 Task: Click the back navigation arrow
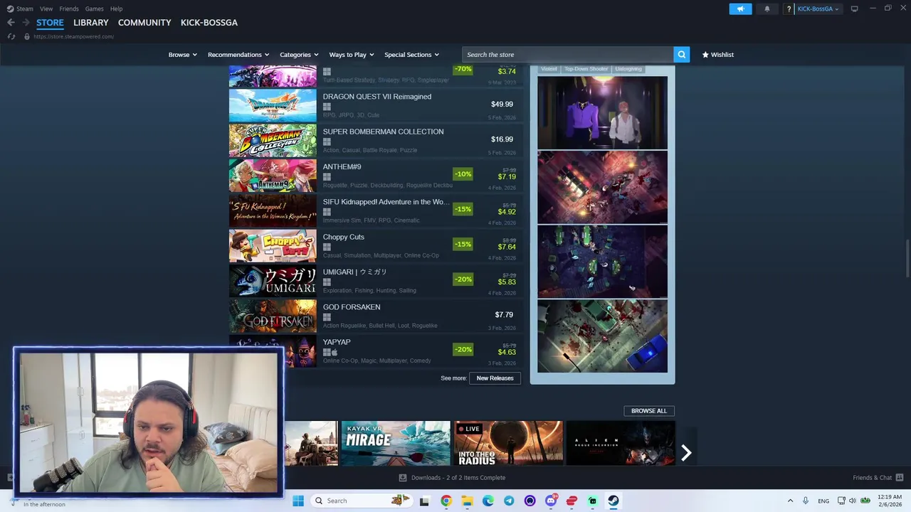tap(11, 23)
